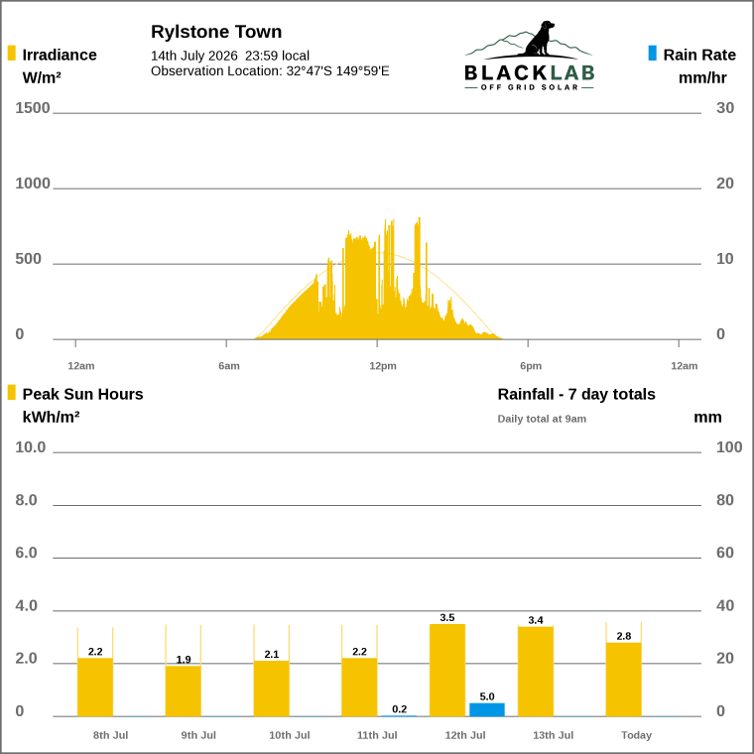The width and height of the screenshot is (754, 754).
Task: Click the Today peak sun hours bar
Action: tap(624, 679)
